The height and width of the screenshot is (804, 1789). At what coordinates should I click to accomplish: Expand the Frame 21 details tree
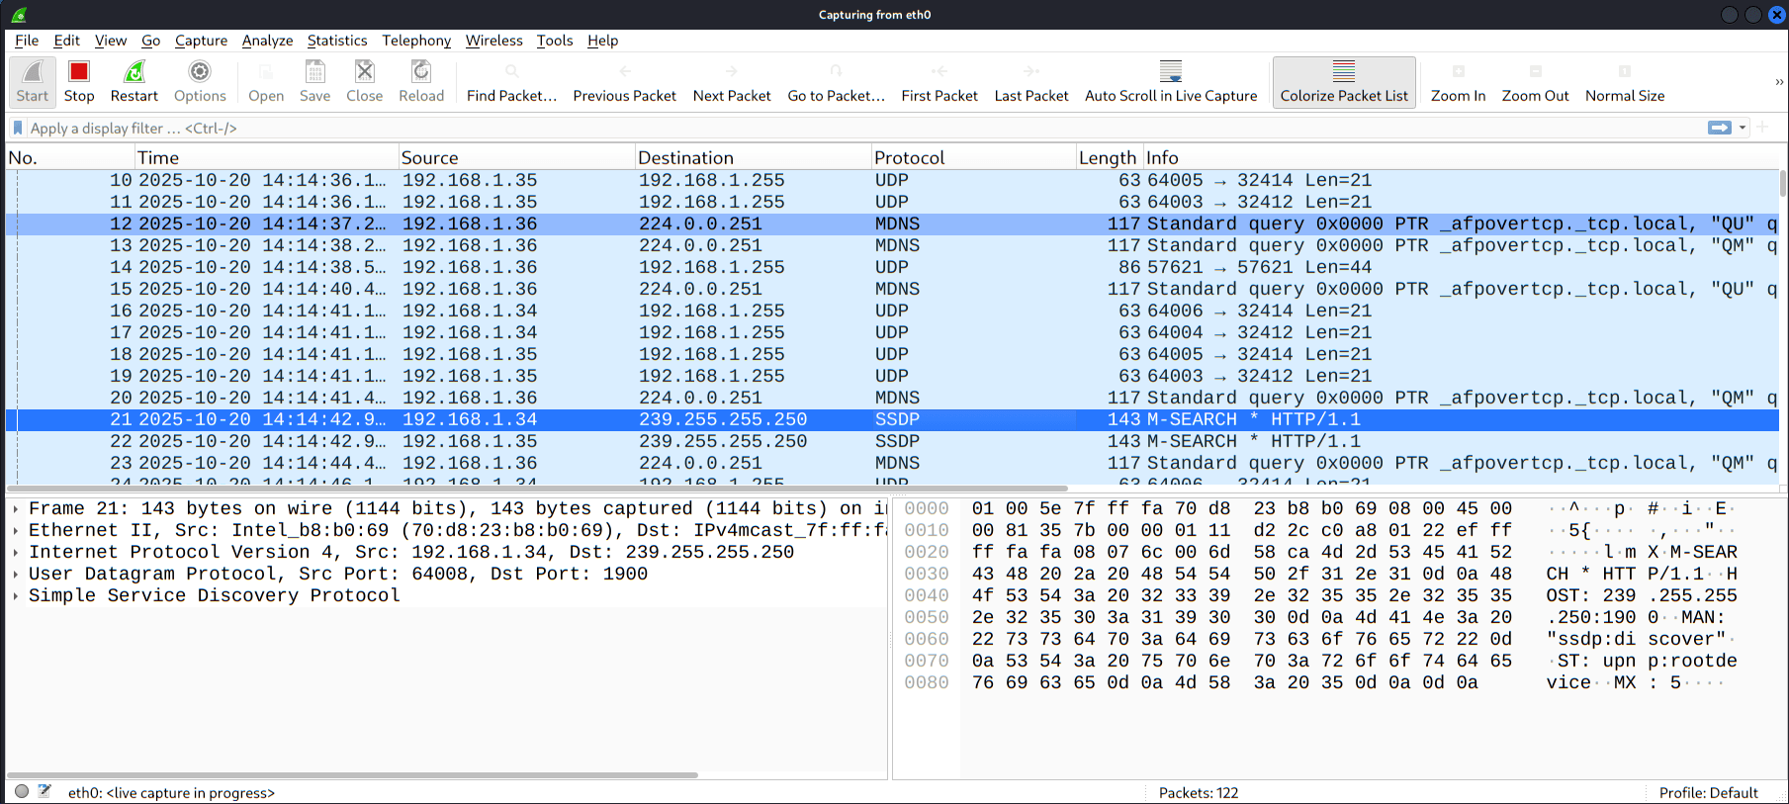point(16,508)
